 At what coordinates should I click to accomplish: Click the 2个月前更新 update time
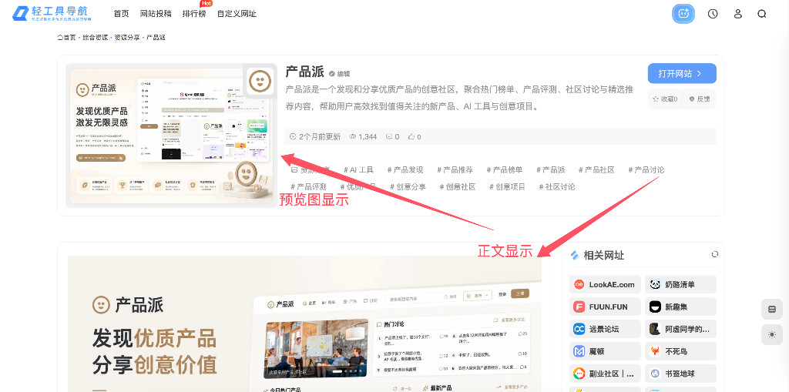315,136
